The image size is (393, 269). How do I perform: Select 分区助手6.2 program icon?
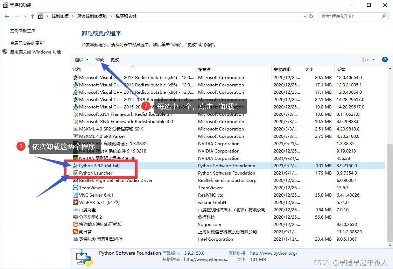coord(76,217)
